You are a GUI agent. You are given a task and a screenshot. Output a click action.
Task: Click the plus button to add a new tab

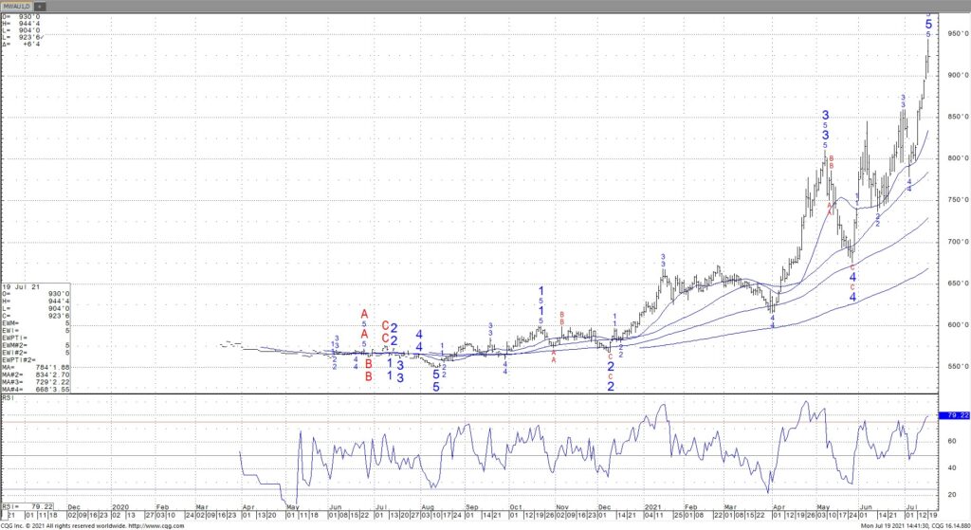point(40,6)
